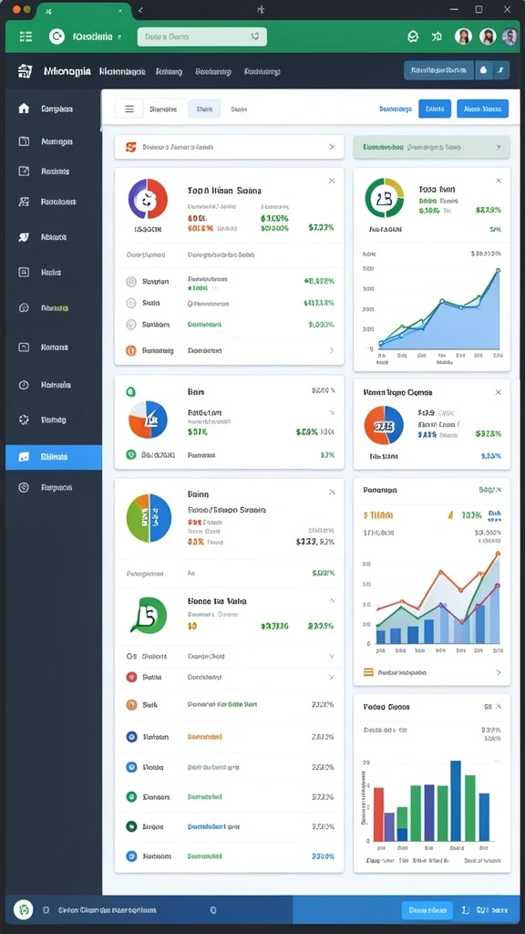Click the small icon right of bottom blue button
The height and width of the screenshot is (934, 525).
point(466,910)
